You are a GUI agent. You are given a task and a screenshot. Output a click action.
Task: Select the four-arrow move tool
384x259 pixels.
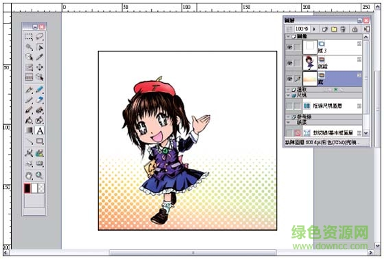tap(40, 67)
